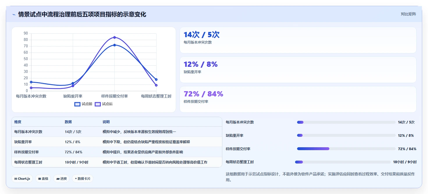The image size is (428, 194).
Task: Click the 缺陷重开率 label in the progress list
Action: pos(235,136)
